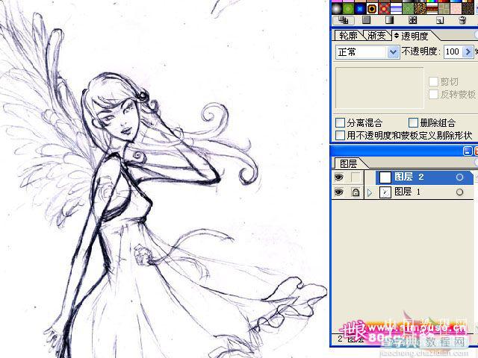Screen dimensions: 478x358
Task: Select the blue square gradient swatch
Action: point(360,8)
